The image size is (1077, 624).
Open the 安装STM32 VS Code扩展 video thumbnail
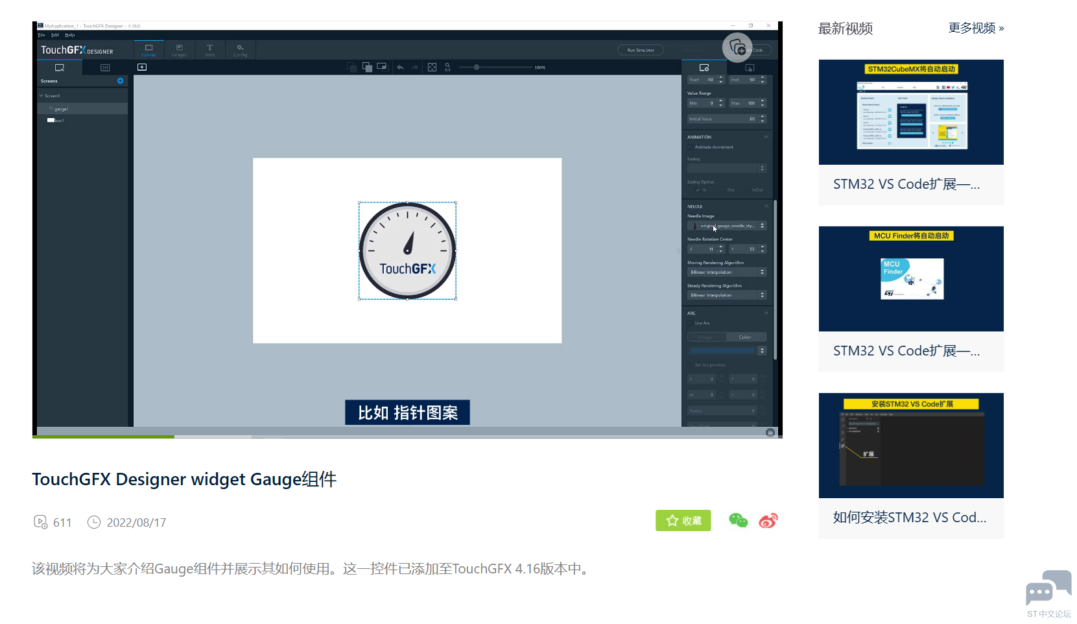click(911, 446)
